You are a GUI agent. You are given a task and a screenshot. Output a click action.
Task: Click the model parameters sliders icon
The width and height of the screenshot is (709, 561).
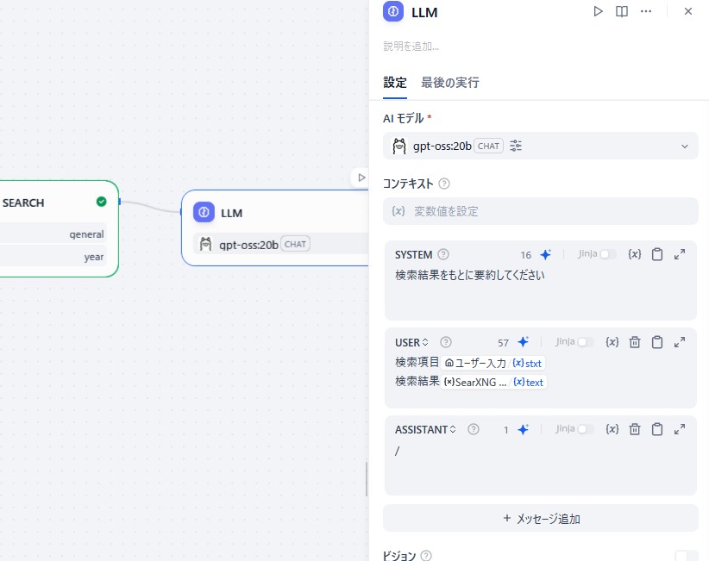[x=515, y=146]
